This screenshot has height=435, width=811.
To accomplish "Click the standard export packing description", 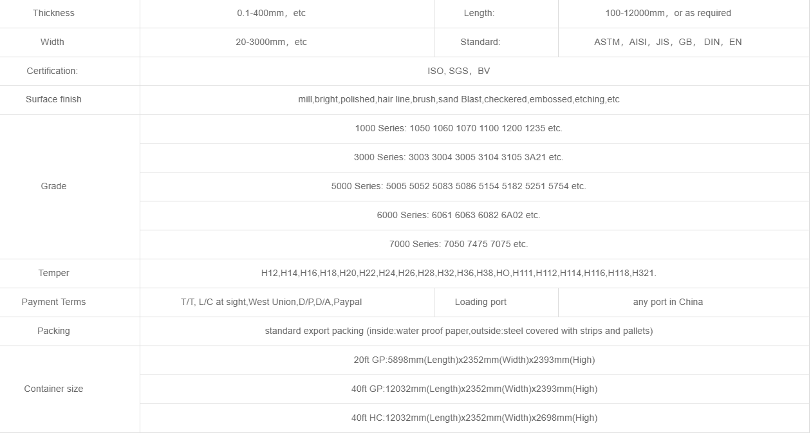I will point(458,331).
